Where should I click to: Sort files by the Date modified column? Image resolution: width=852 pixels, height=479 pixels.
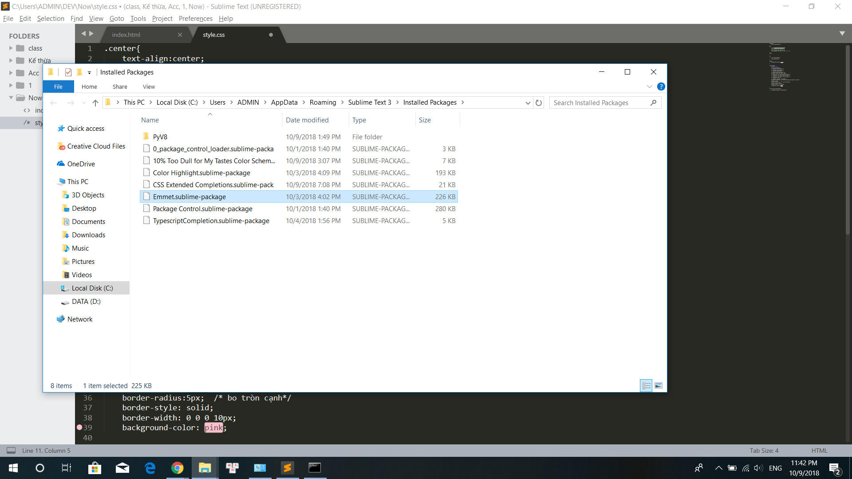tap(307, 120)
